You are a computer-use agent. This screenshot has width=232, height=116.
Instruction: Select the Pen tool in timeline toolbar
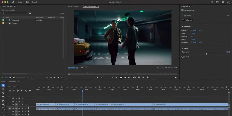(x=3, y=101)
